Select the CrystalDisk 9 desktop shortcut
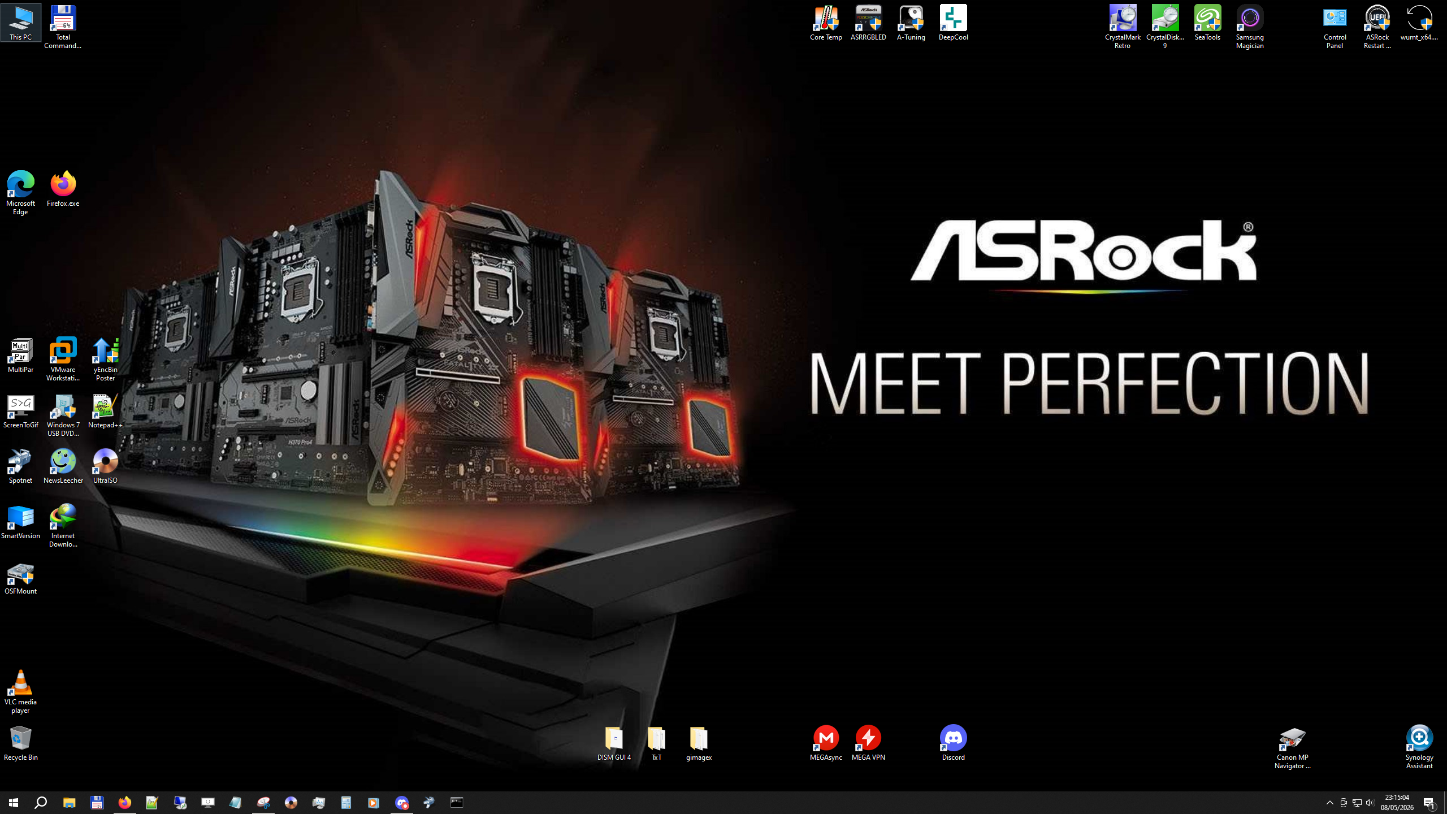This screenshot has height=814, width=1447. 1165,27
